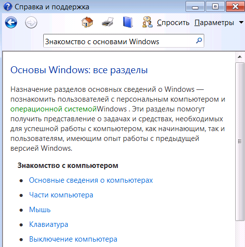Click the Знакомство с компьютером subheading
This screenshot has width=245, height=247.
click(68, 165)
